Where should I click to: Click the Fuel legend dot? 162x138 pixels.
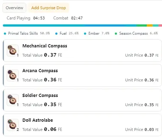tap(56, 34)
